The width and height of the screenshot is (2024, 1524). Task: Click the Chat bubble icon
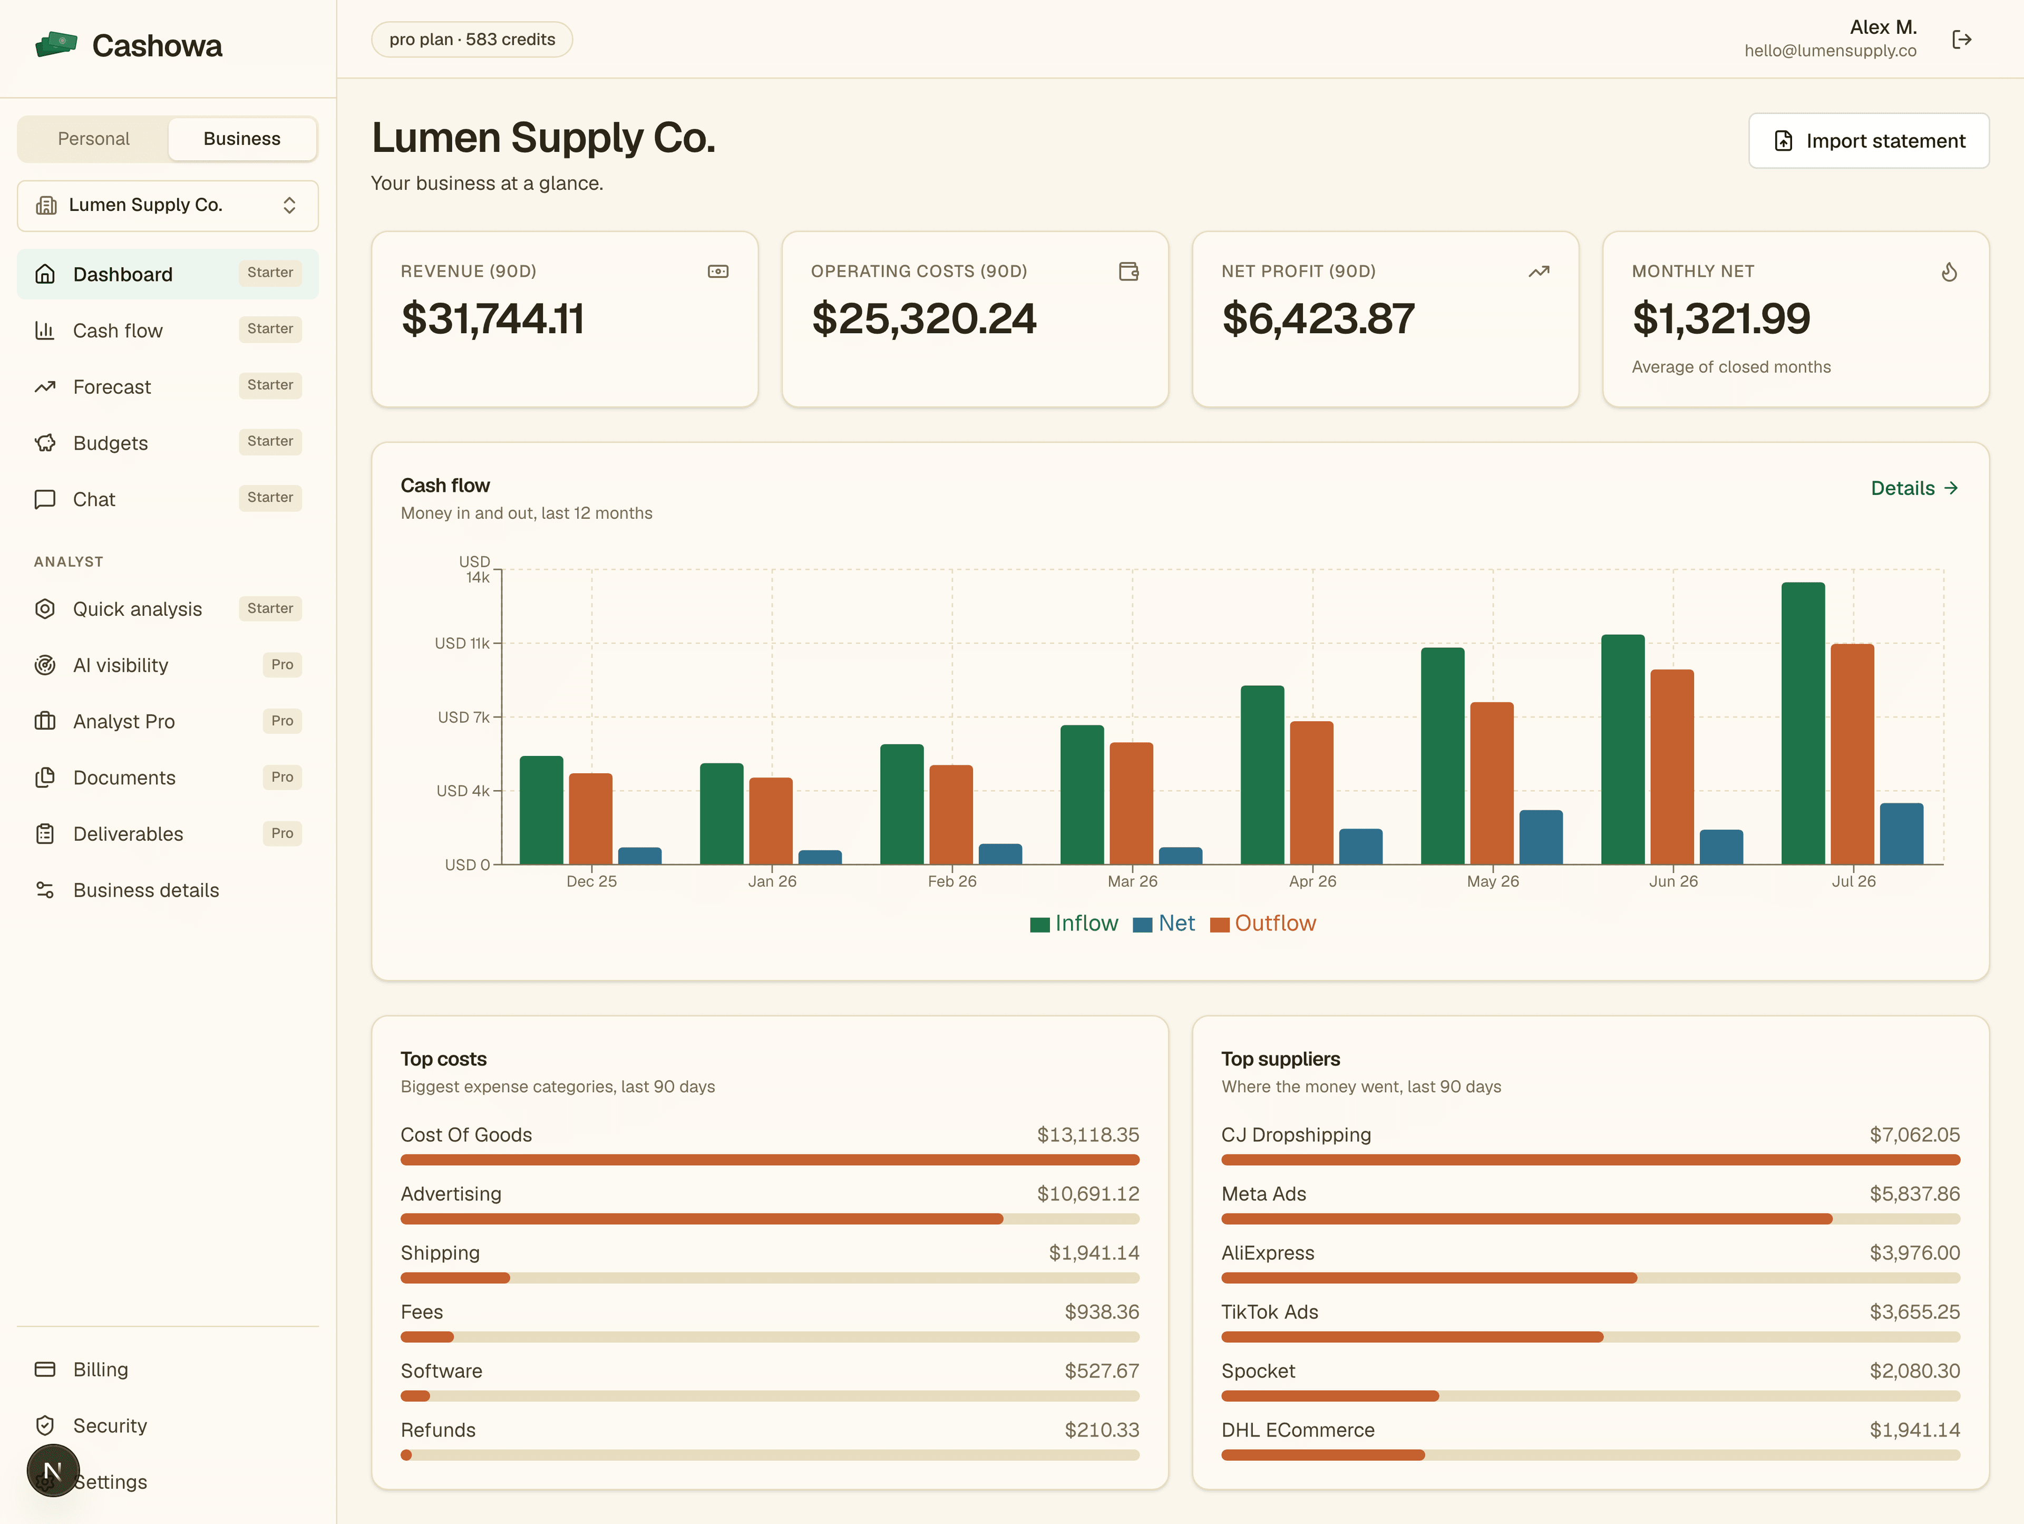tap(45, 499)
